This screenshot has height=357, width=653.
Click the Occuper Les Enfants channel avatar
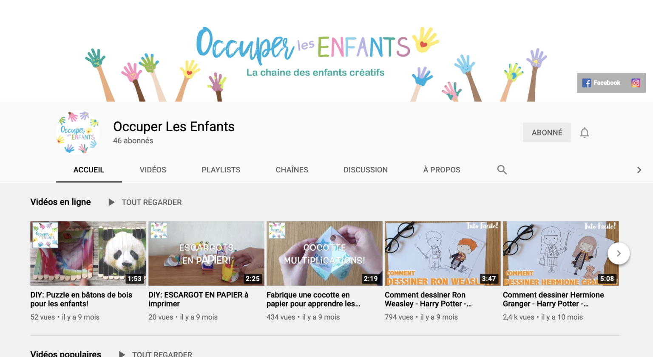(x=78, y=132)
